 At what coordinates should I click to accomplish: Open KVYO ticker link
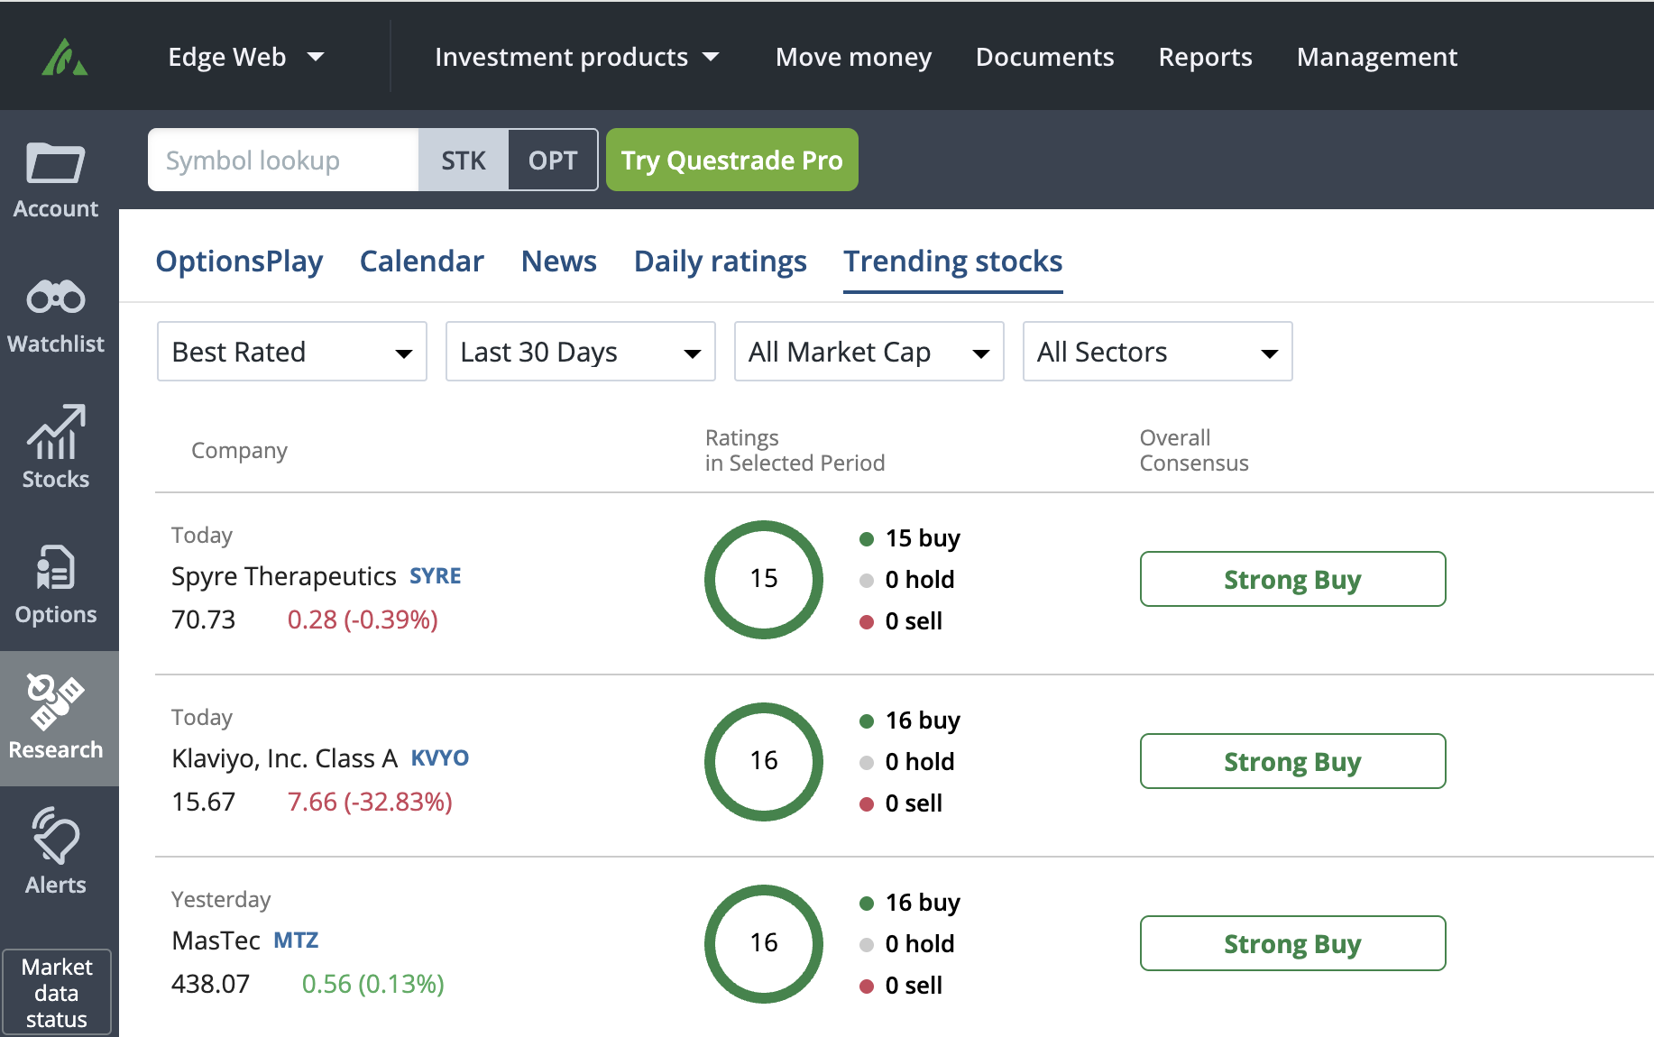[x=439, y=757]
